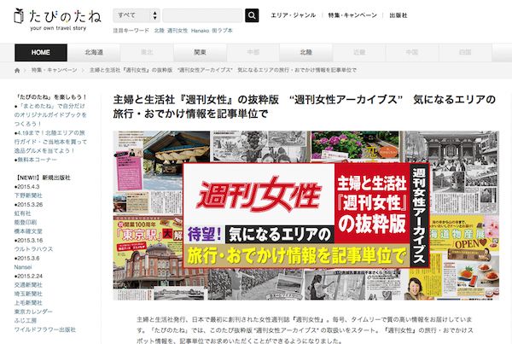Open the 出版社 header menu

click(x=399, y=15)
